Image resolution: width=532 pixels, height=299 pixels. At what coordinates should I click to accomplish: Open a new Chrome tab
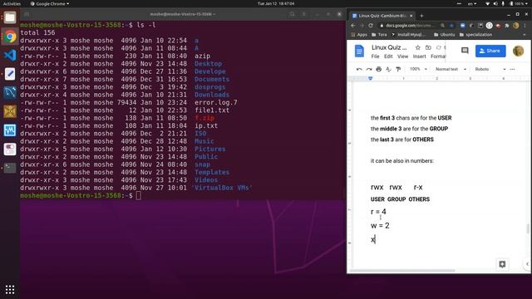pyautogui.click(x=421, y=16)
